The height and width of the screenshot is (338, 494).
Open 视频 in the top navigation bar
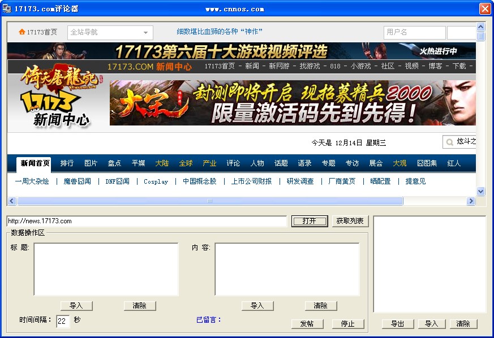pyautogui.click(x=411, y=66)
